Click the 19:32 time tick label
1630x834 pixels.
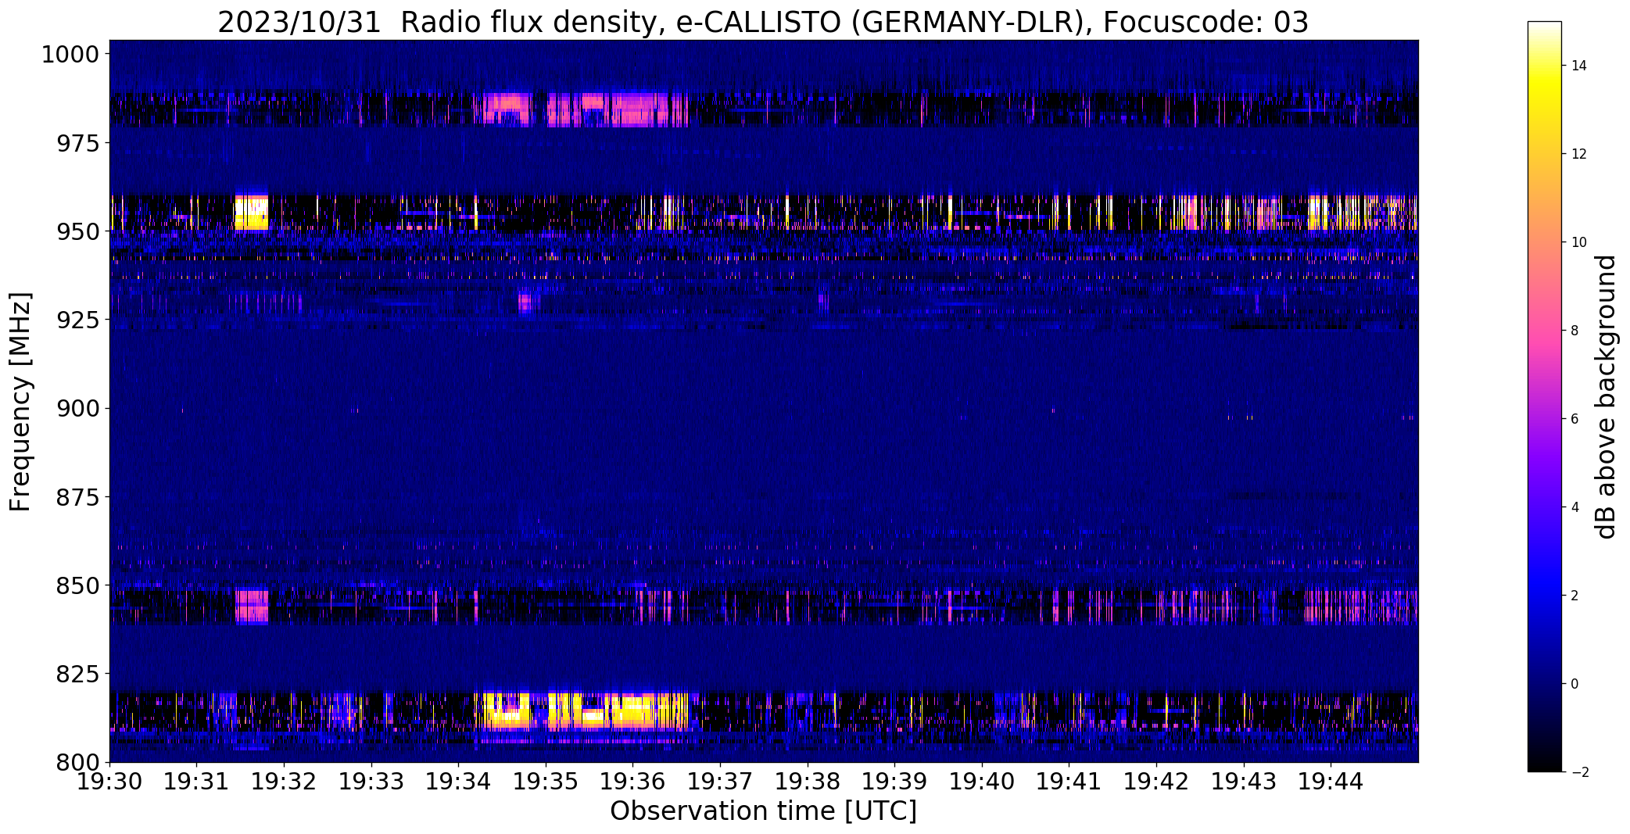284,782
